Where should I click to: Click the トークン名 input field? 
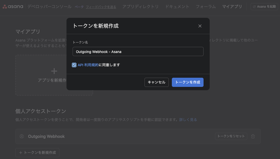(138, 51)
